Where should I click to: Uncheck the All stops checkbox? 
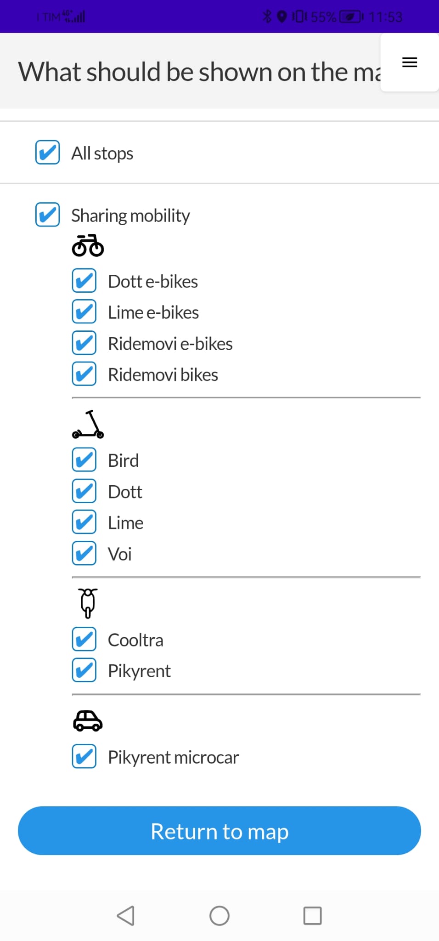47,152
